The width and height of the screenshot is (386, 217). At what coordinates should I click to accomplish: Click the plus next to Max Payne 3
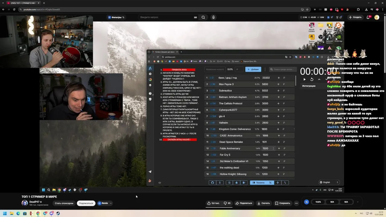coord(278,84)
